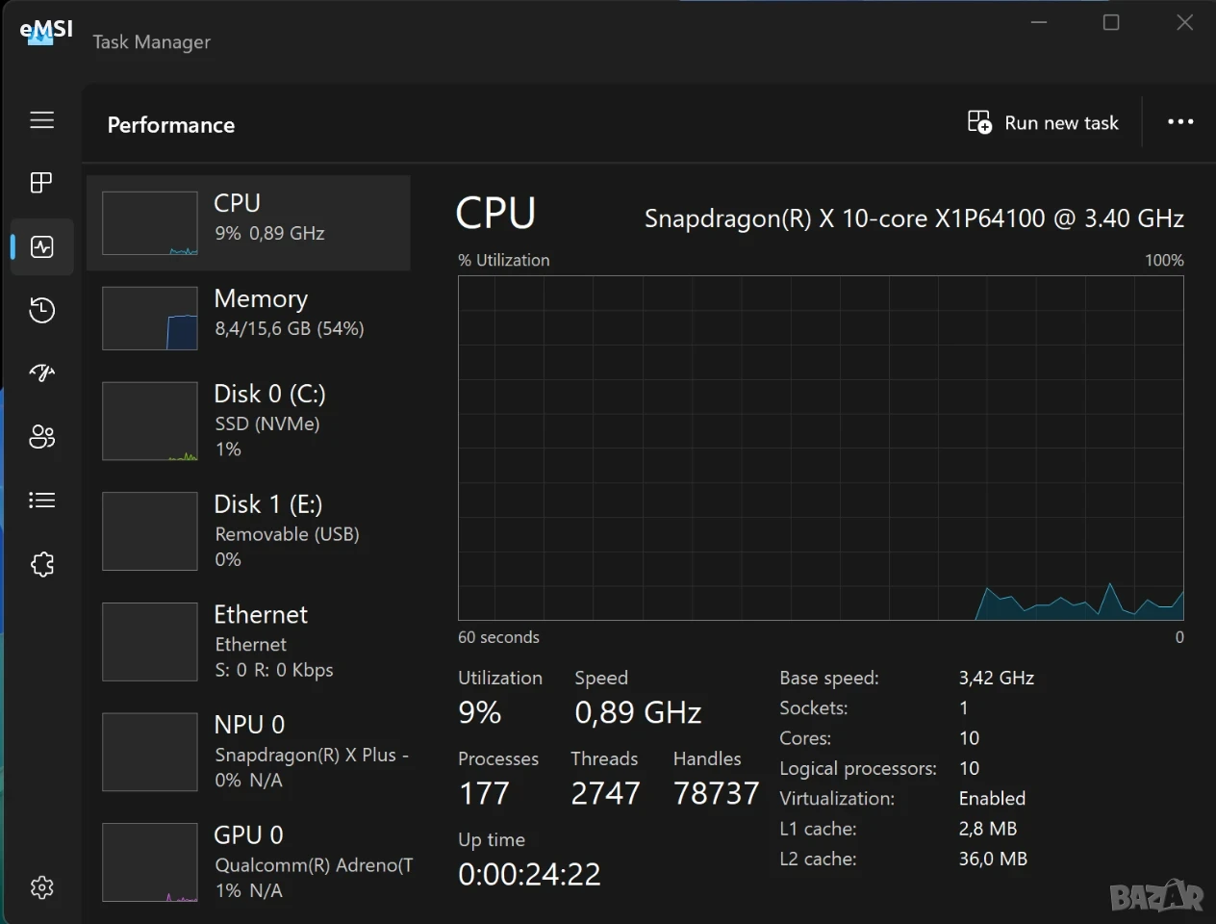Viewport: 1216px width, 924px height.
Task: Click the CPU mini graph thumbnail
Action: tap(150, 223)
